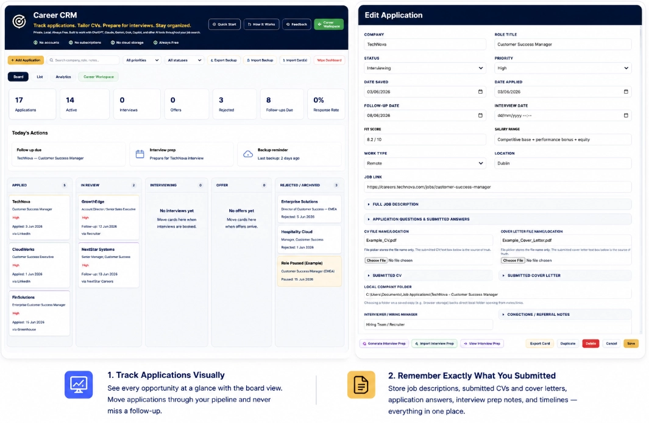Edit the Fit Score field

425,140
